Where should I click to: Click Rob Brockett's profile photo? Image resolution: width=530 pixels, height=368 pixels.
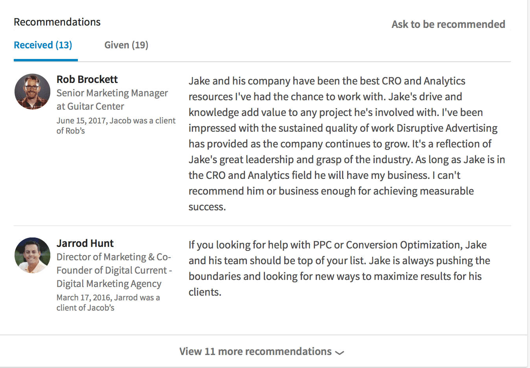pos(32,91)
